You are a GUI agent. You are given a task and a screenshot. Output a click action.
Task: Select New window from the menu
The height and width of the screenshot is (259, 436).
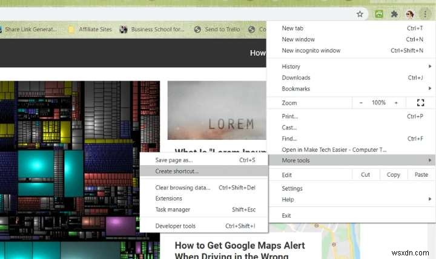tap(351, 39)
